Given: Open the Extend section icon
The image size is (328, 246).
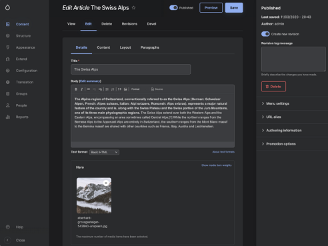Looking at the screenshot, I should 8,59.
